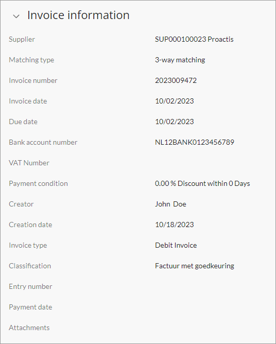Viewport: 276px width, 344px height.
Task: Click the Matching type label
Action: [31, 60]
